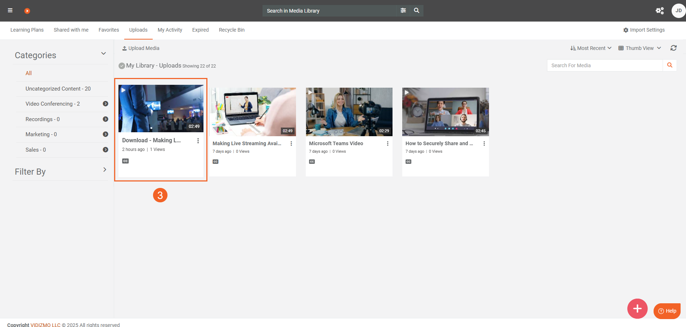This screenshot has width=686, height=327.
Task: Open options menu for Microsoft Teams Video
Action: point(387,144)
